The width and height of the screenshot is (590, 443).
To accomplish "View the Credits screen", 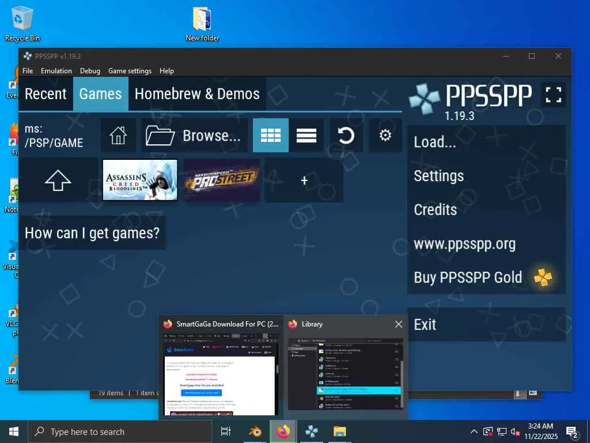I will [x=486, y=210].
